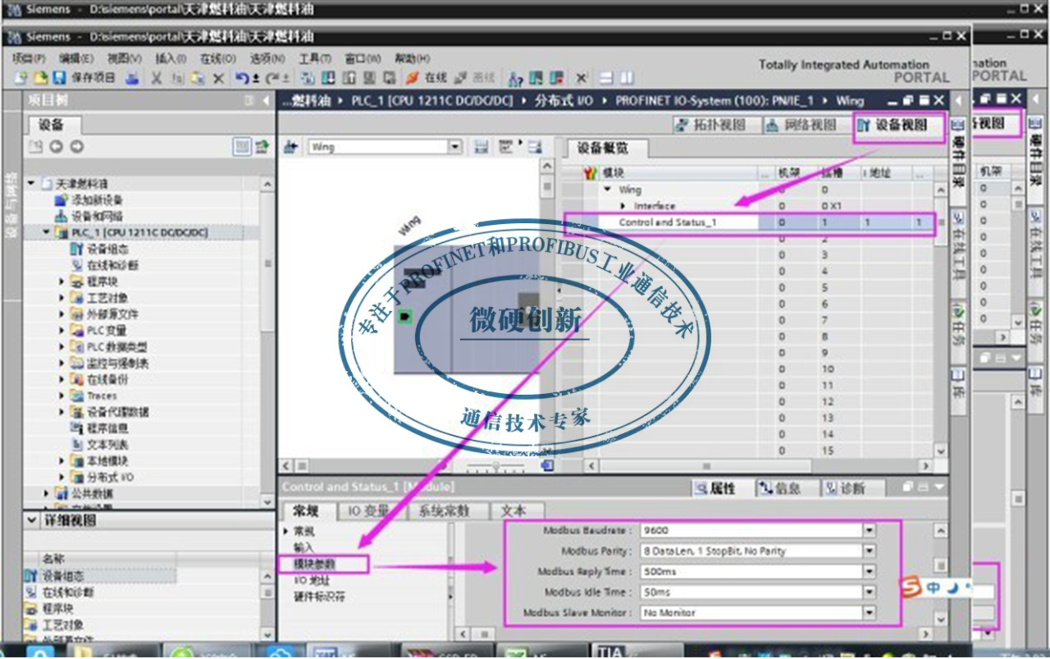Click the redo arrow icon
Screen dimensions: 1050x659
coord(272,78)
